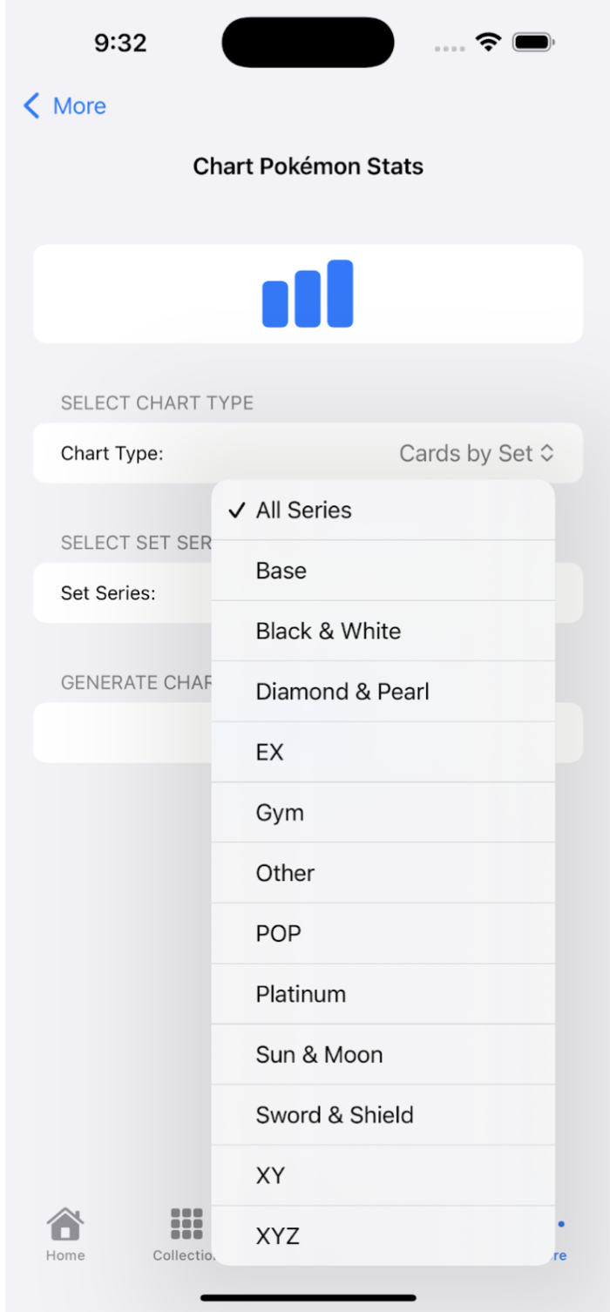
Task: Tap the blue bar chart icon
Action: coord(308,294)
